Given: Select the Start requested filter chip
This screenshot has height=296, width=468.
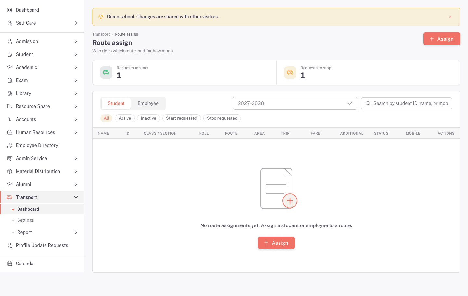Looking at the screenshot, I should (x=182, y=118).
